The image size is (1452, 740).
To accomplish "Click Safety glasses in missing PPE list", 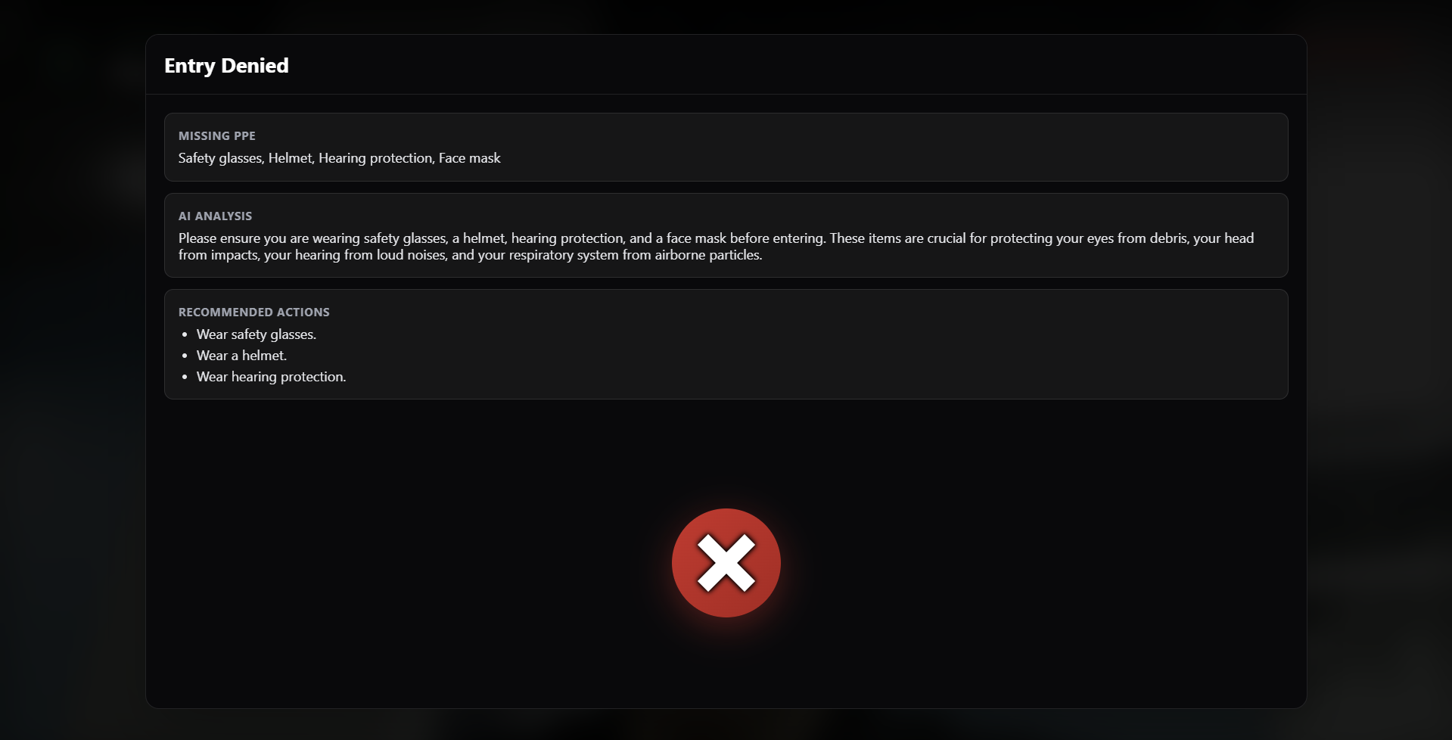I will coord(220,158).
